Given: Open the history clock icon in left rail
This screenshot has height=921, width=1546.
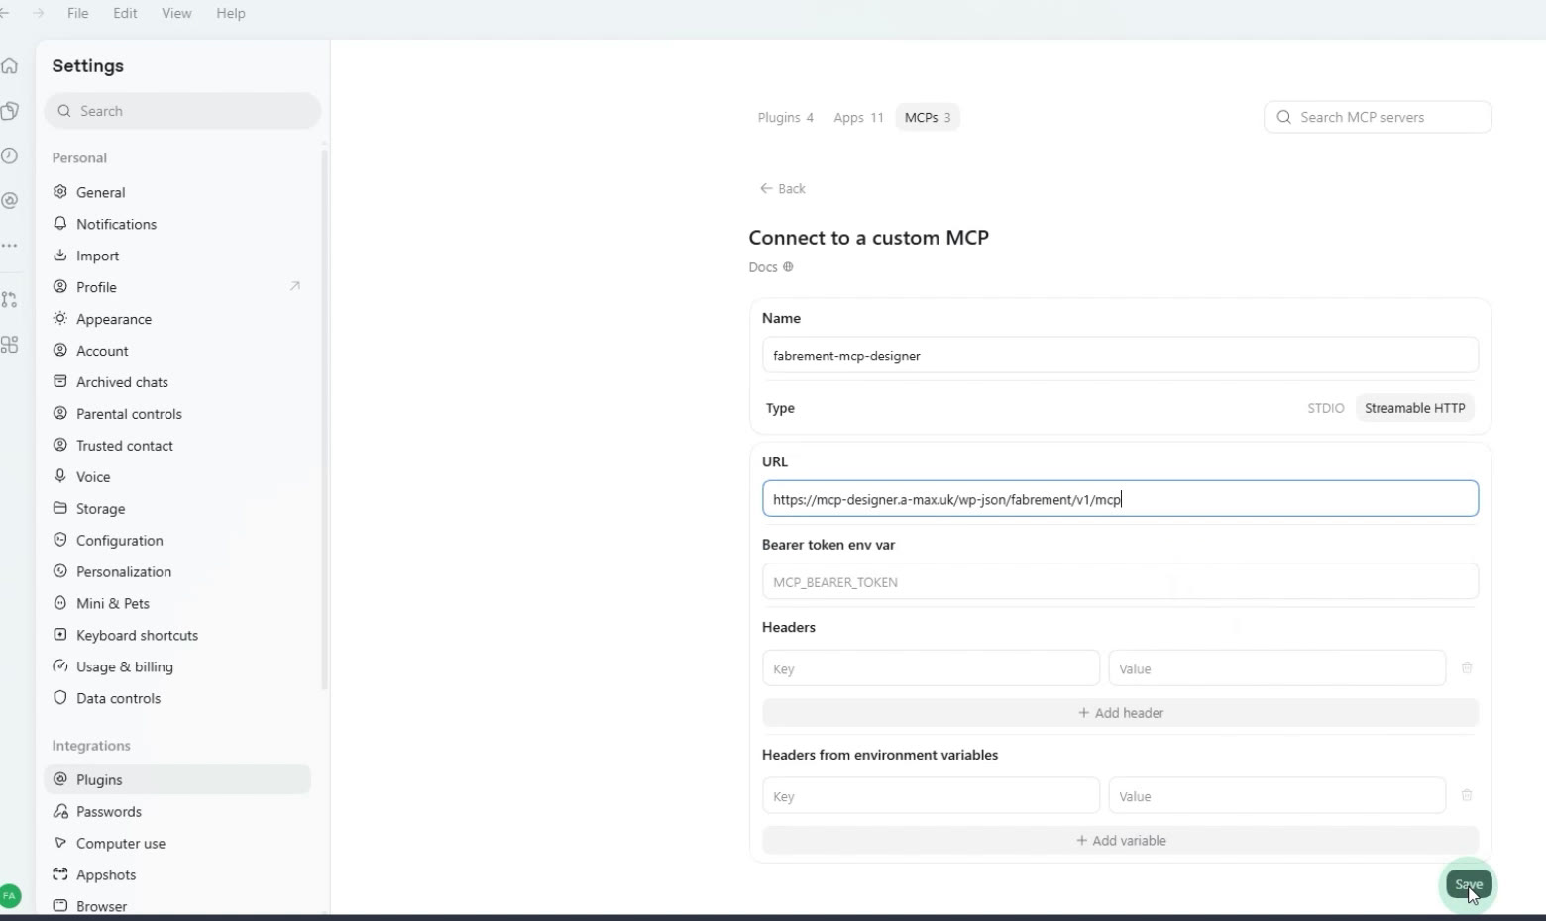Looking at the screenshot, I should (10, 155).
